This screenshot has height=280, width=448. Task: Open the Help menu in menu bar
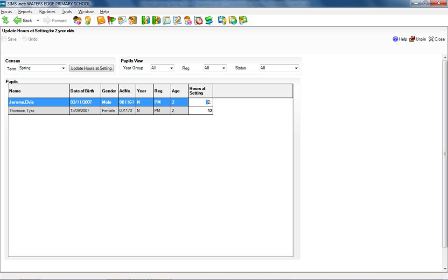tap(104, 11)
